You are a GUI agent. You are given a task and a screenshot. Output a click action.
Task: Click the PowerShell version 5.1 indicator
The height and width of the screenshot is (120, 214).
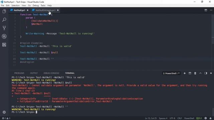click(x=199, y=118)
